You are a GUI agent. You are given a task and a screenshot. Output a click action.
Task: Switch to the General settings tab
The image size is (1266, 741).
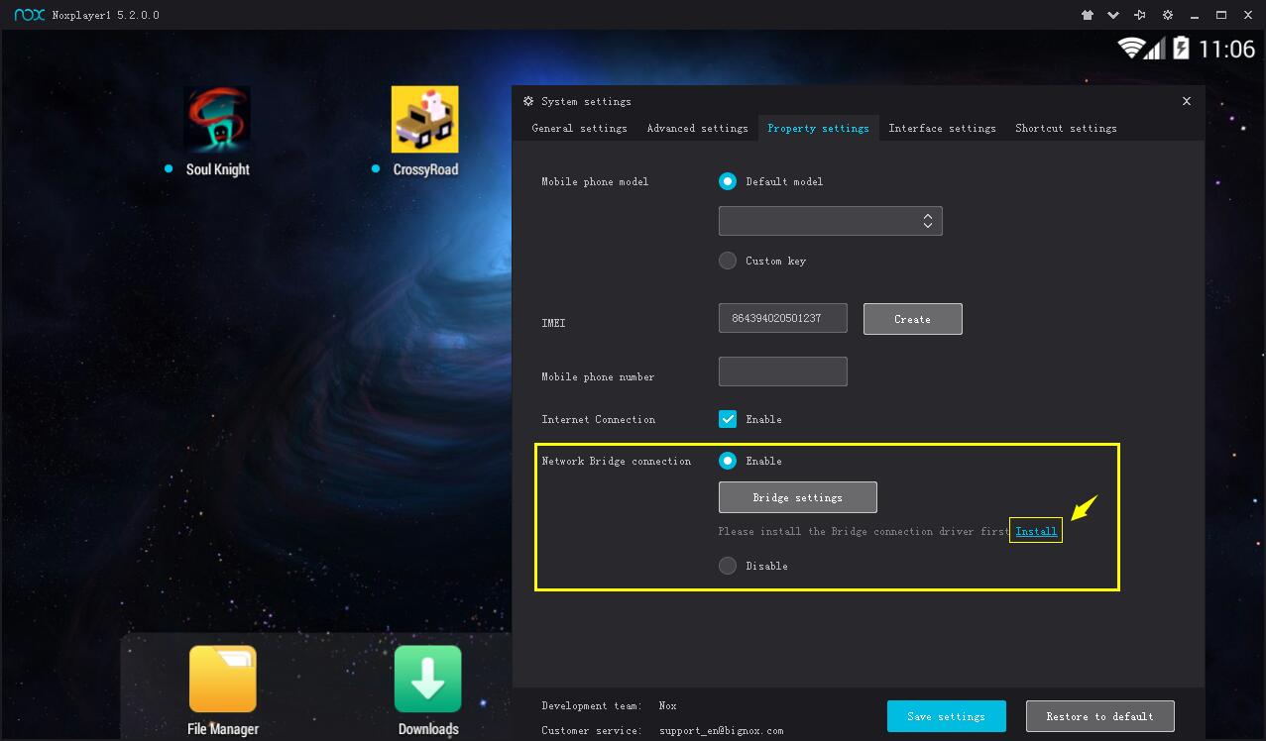coord(579,128)
